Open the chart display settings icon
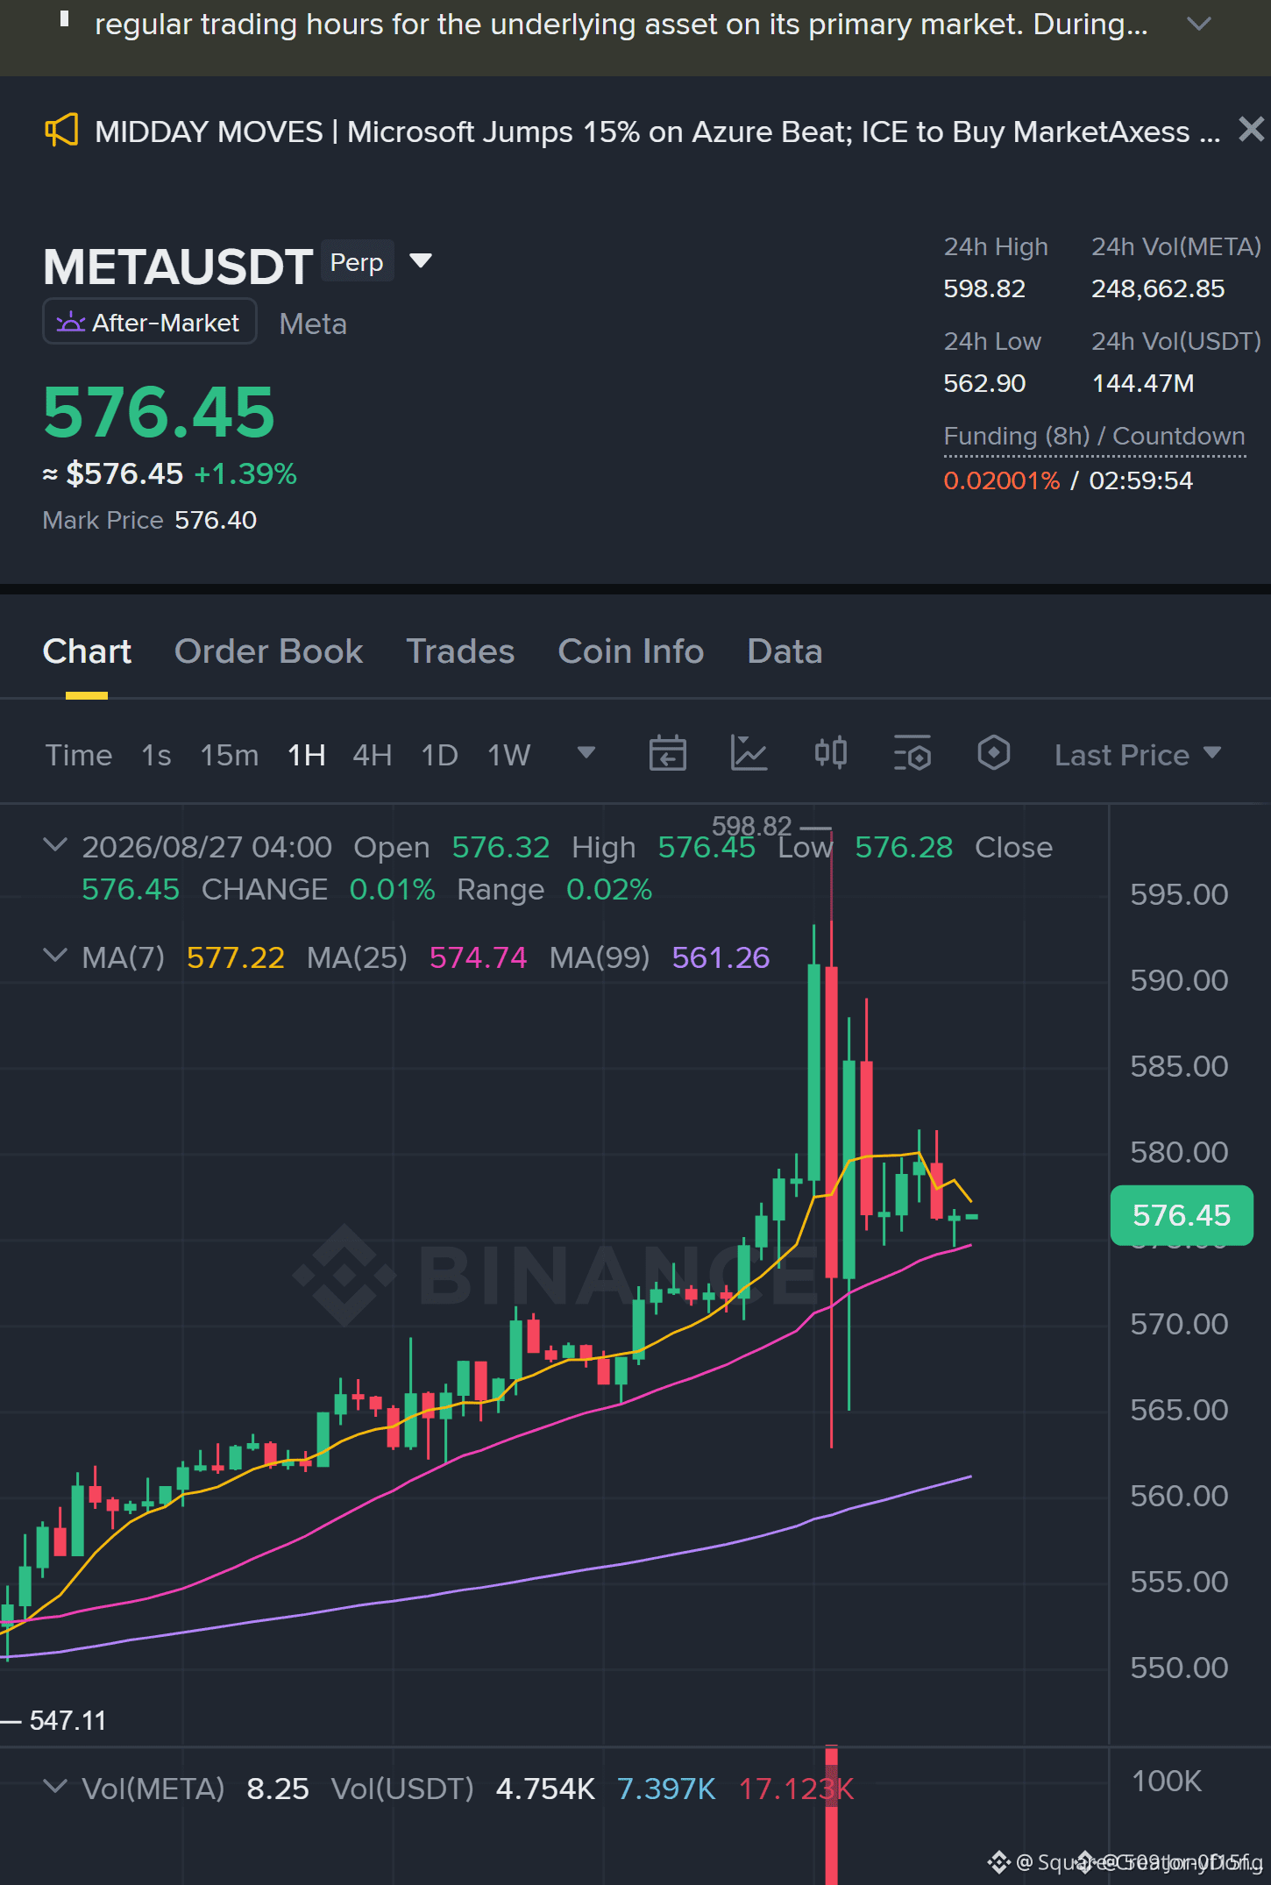The width and height of the screenshot is (1271, 1885). pyautogui.click(x=912, y=753)
